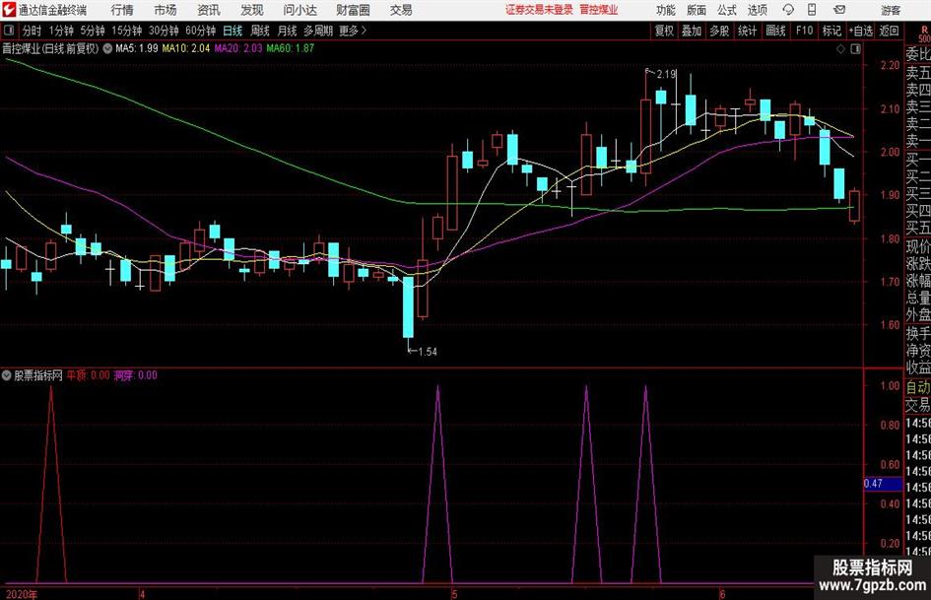Open the 行情 menu

click(122, 10)
